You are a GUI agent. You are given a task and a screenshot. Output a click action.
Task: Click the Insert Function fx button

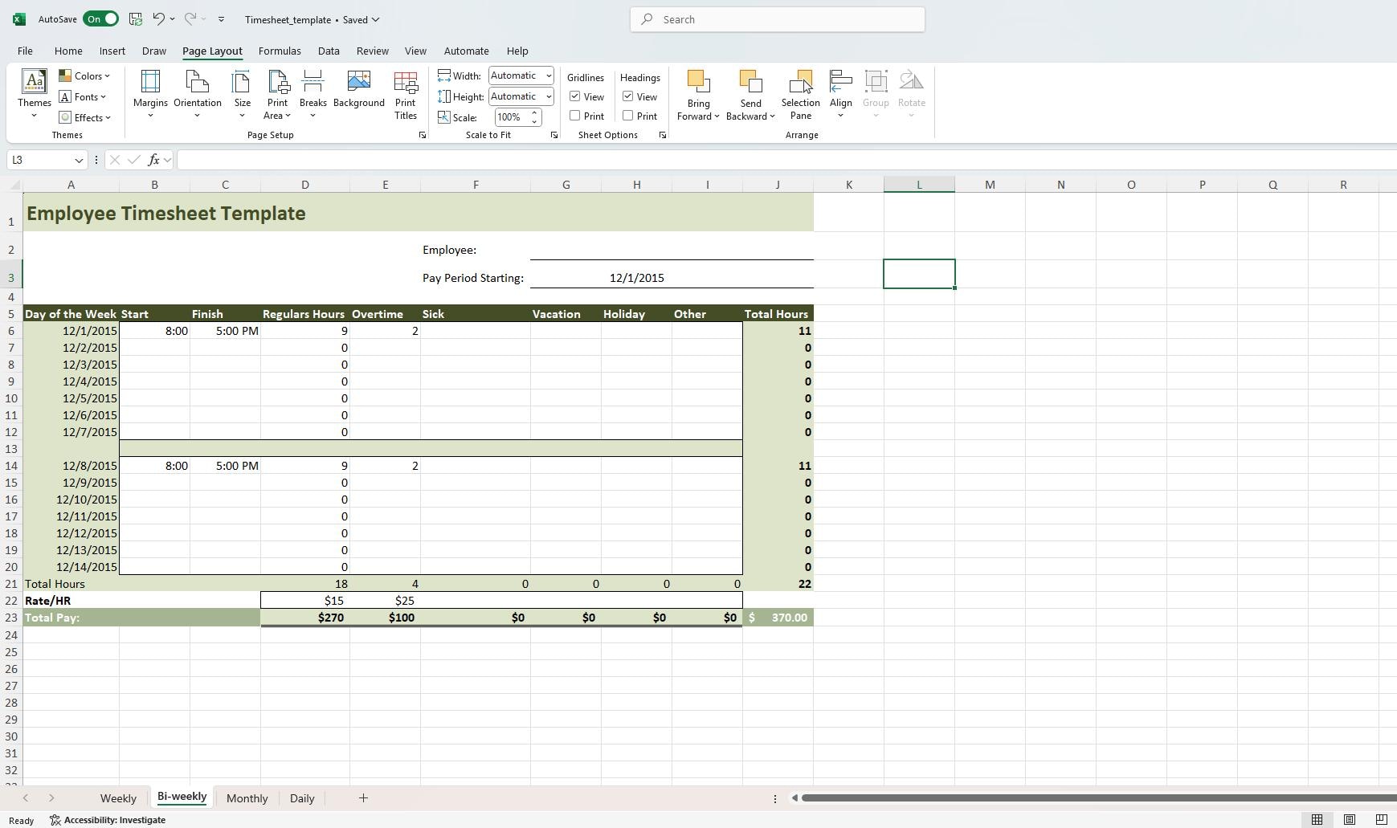tap(153, 160)
